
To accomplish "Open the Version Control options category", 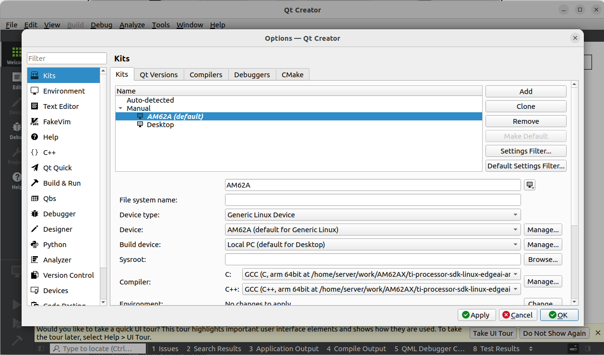I will point(63,275).
